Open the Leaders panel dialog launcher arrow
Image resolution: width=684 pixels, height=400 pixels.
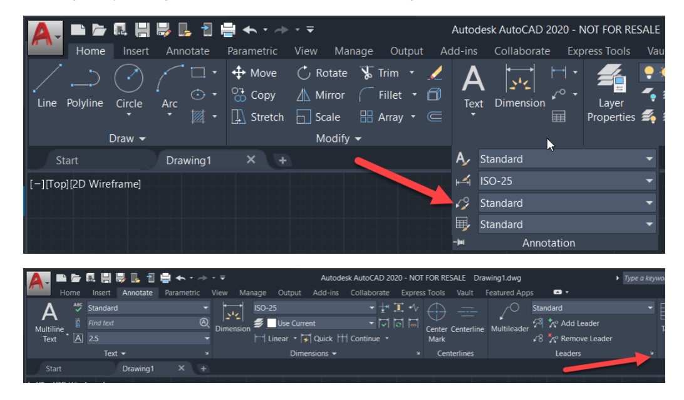tap(651, 353)
